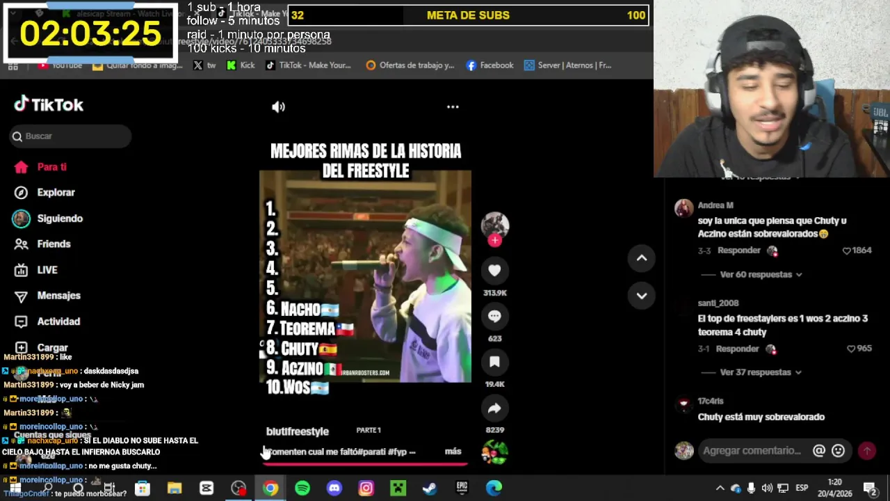
Task: Open Ofertas de trabajo bookmark
Action: [410, 65]
